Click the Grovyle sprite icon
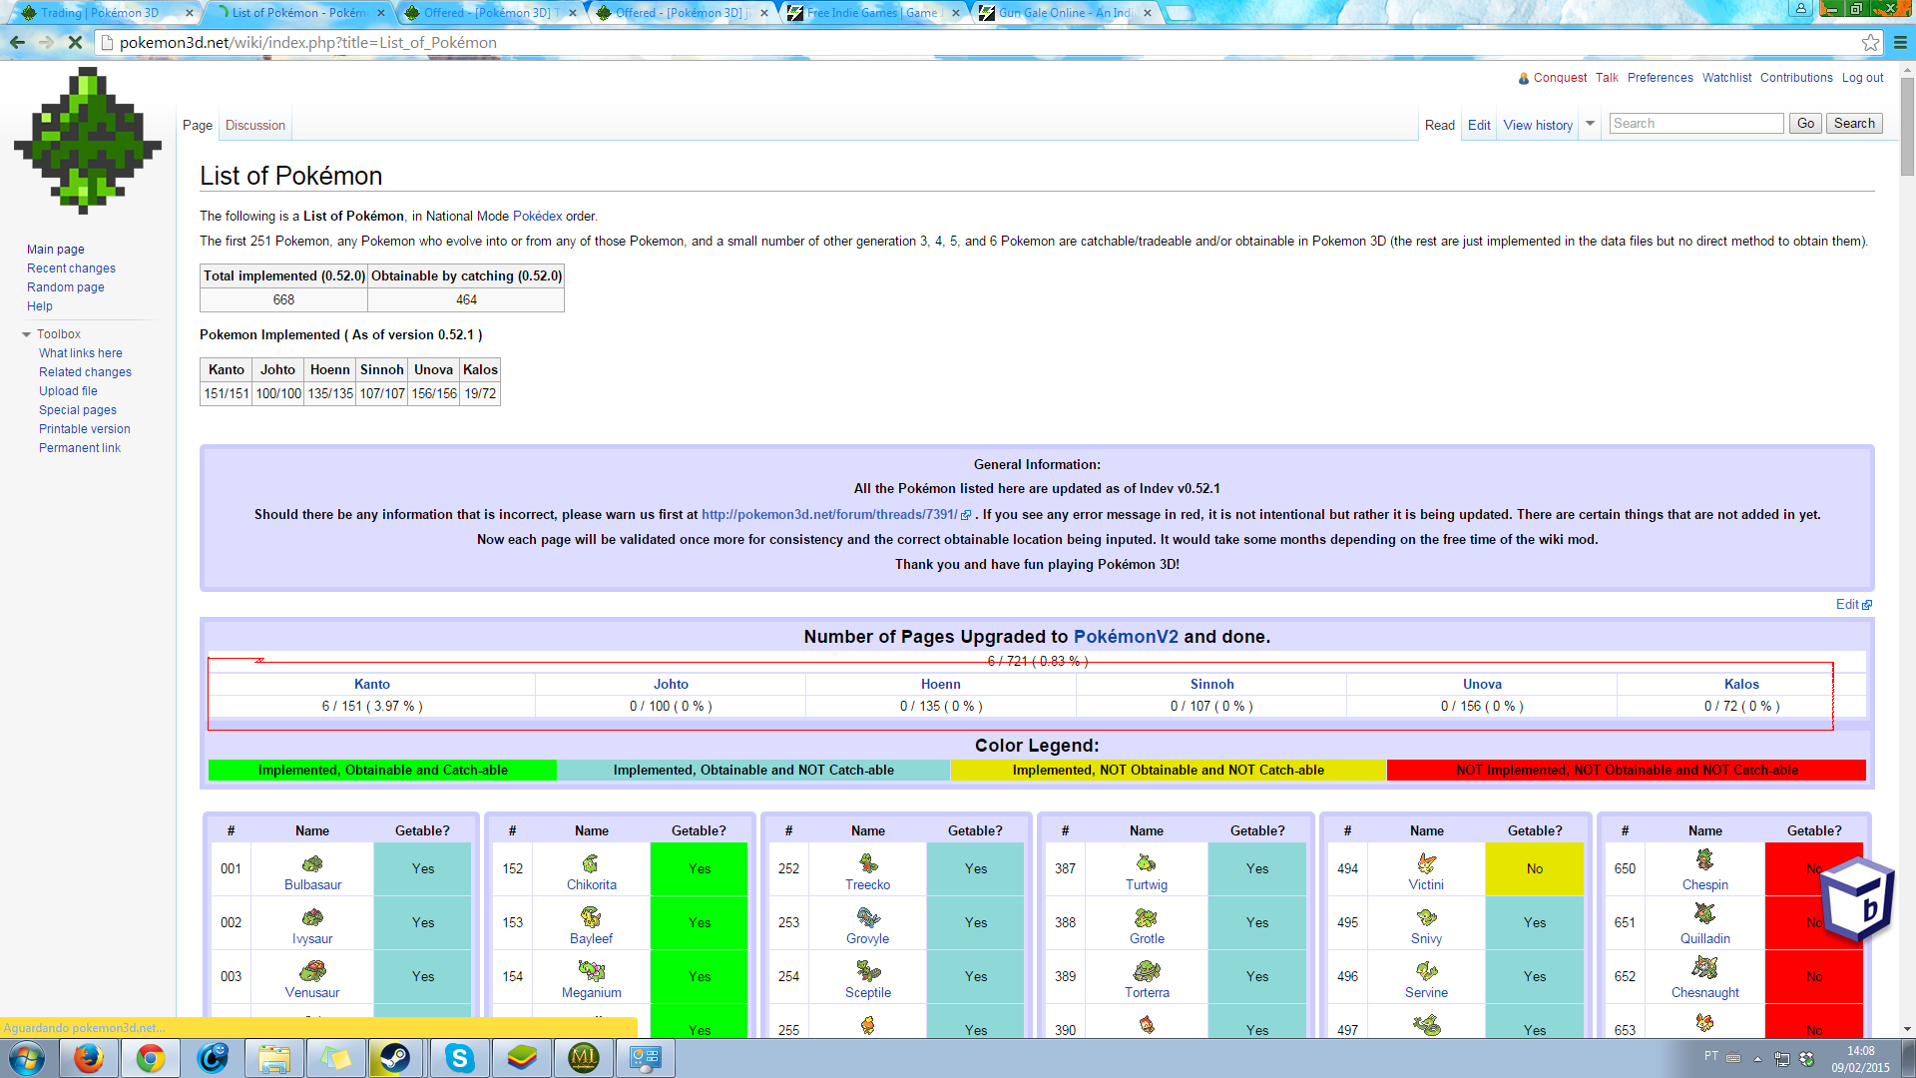Screen dimensions: 1916x1078 coord(868,917)
